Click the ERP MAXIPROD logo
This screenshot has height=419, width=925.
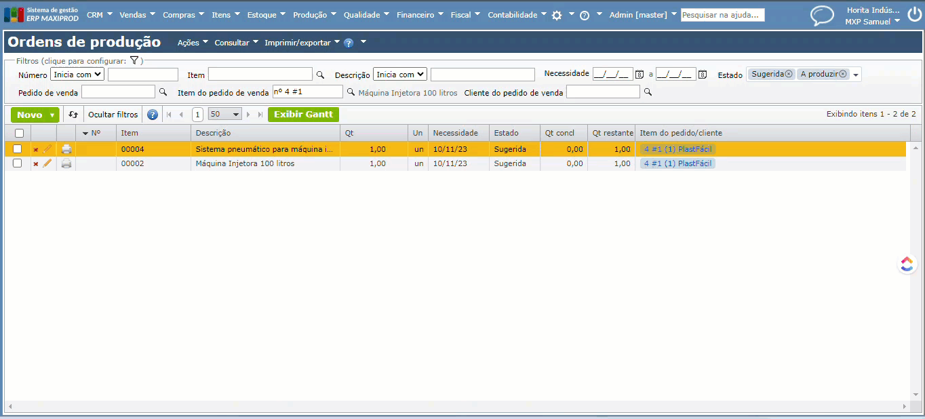41,14
